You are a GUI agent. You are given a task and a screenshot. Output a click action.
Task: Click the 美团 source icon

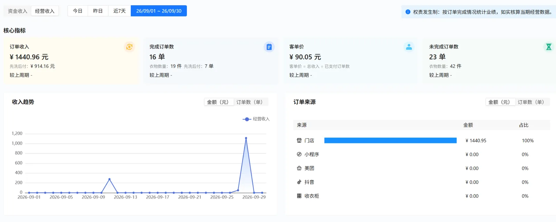(299, 168)
